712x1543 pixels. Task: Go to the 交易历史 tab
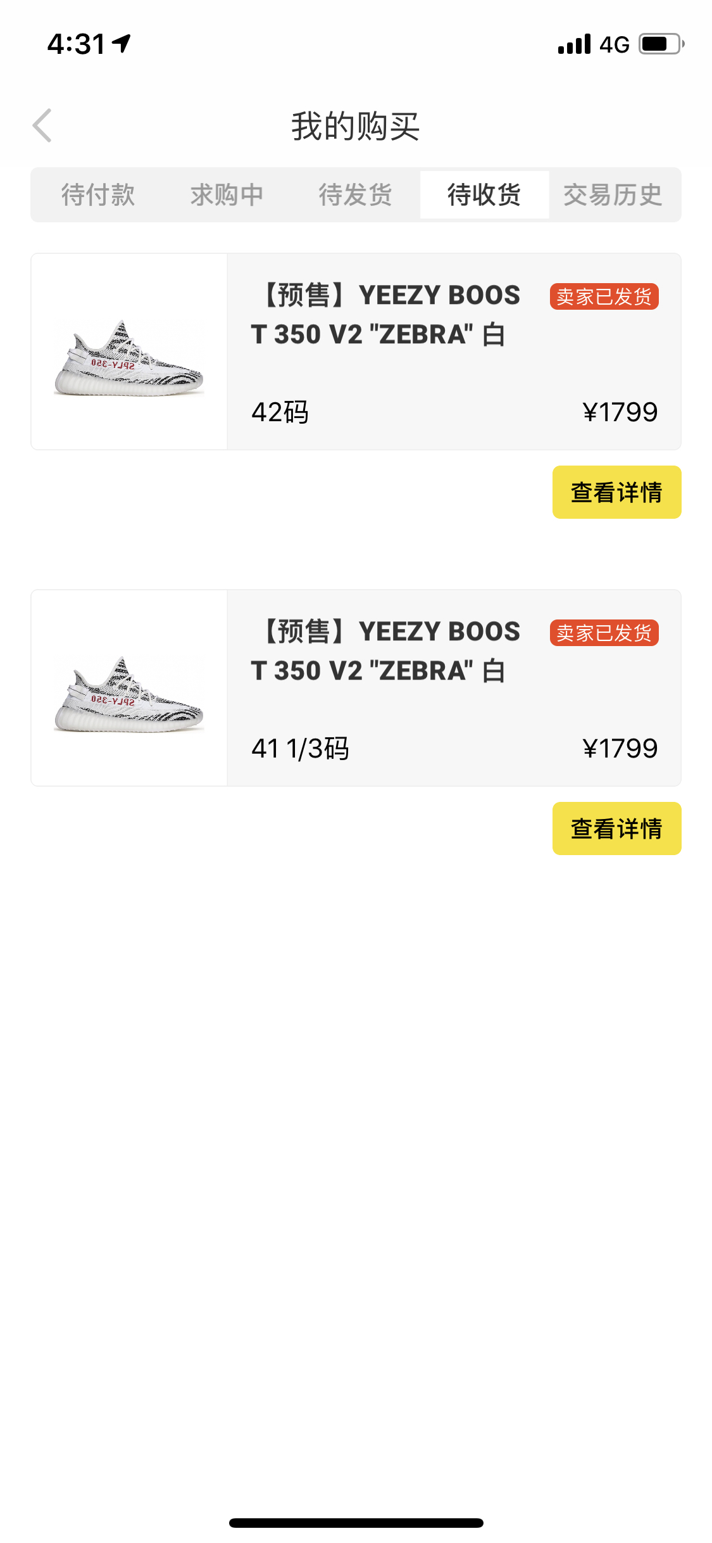tap(613, 194)
